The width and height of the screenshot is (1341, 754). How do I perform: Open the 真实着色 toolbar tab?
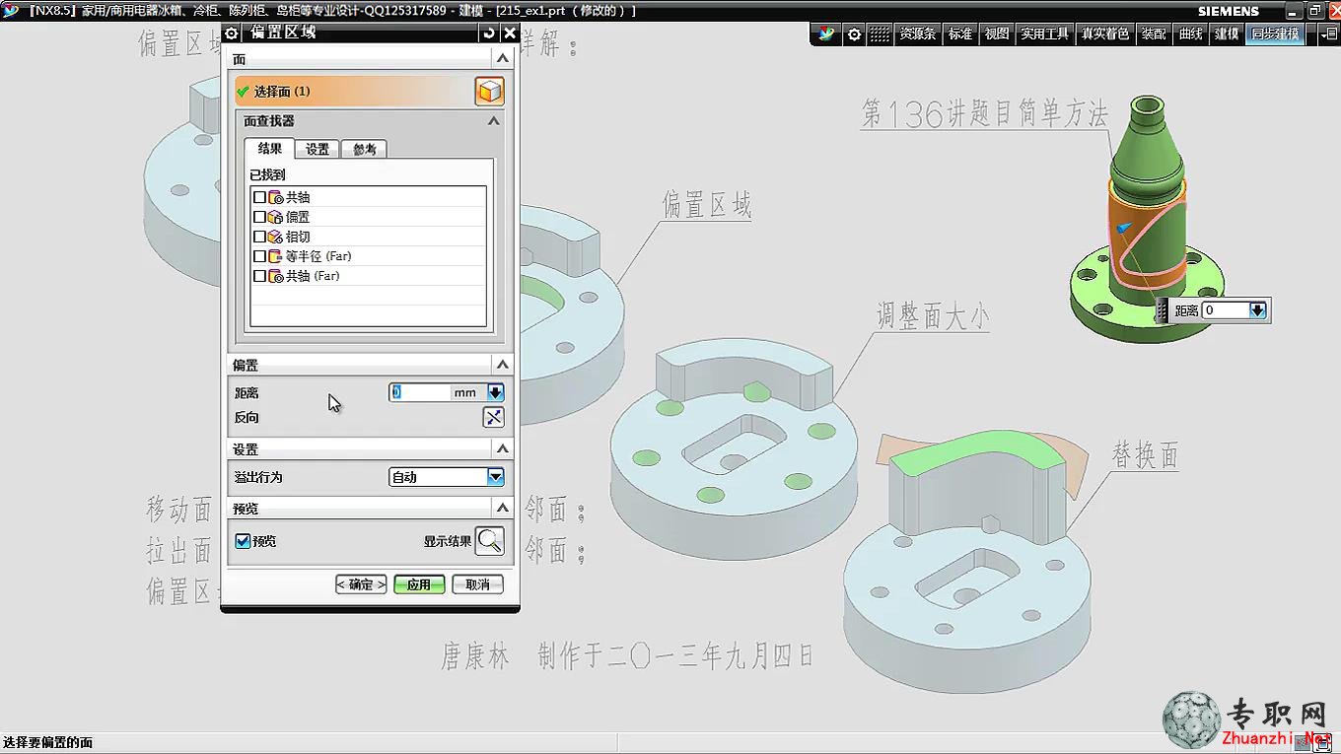point(1104,34)
